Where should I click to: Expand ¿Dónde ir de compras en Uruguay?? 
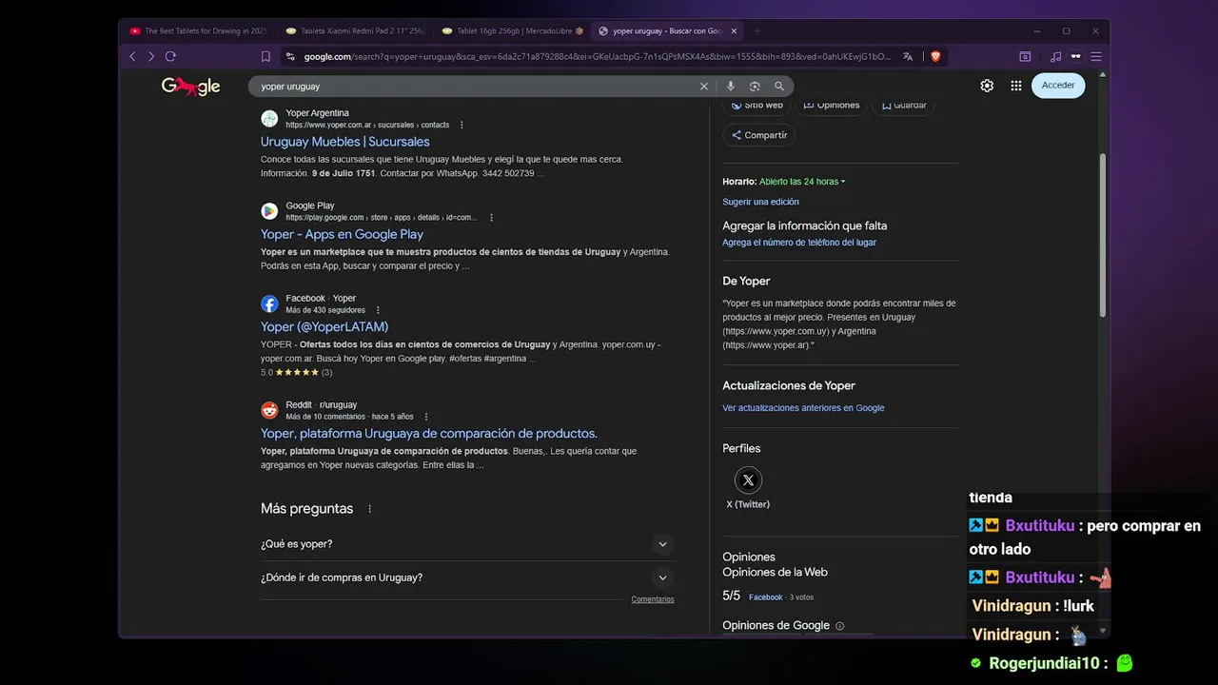click(x=467, y=577)
